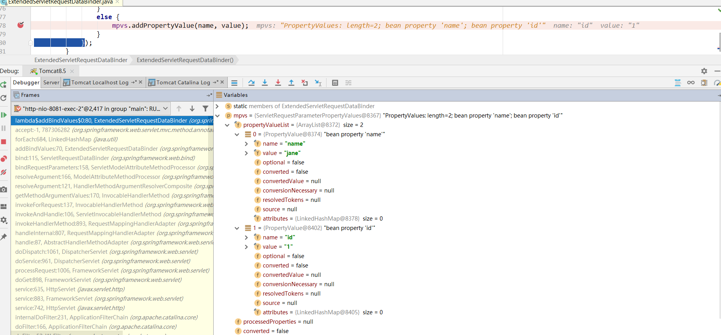Collapse propertyValueList node
This screenshot has height=335, width=721.
(227, 125)
